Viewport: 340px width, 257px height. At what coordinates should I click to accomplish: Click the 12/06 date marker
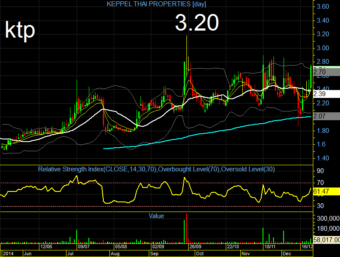[46, 247]
